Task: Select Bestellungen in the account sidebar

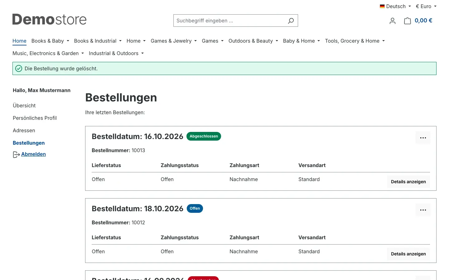Action: (29, 143)
